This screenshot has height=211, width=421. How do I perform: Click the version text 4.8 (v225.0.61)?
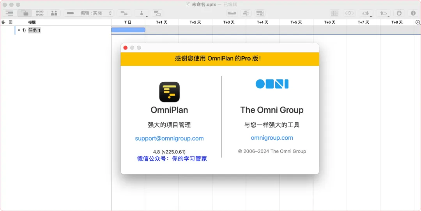point(169,152)
